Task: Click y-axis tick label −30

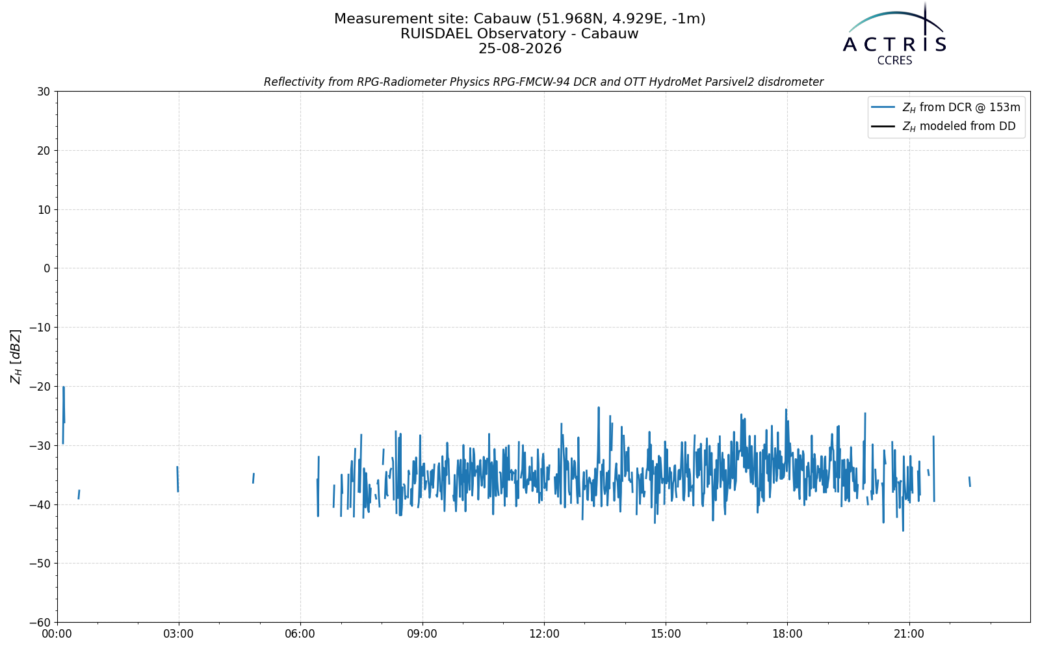Action: [x=39, y=446]
